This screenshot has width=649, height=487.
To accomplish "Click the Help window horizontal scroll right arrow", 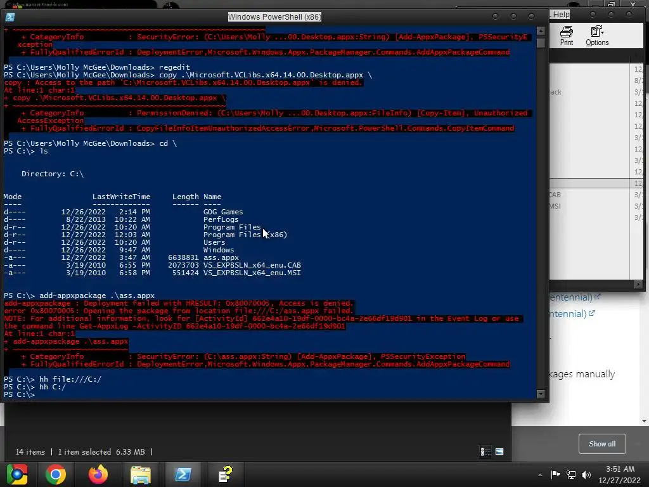I will point(638,285).
